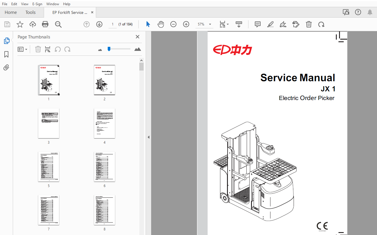The height and width of the screenshot is (235, 377).
Task: Bookmark the file with the star icon
Action: [x=20, y=24]
